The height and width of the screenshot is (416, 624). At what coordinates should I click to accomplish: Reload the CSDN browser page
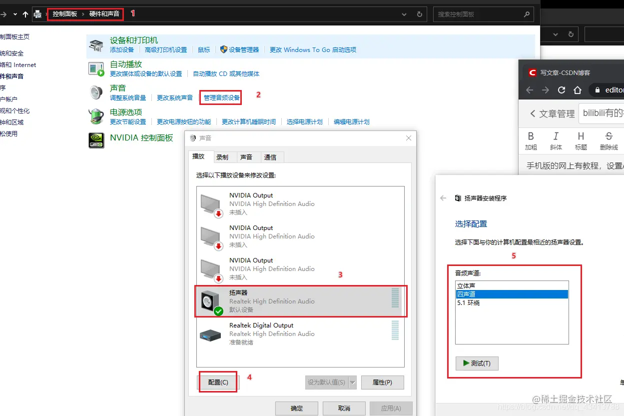(x=562, y=90)
